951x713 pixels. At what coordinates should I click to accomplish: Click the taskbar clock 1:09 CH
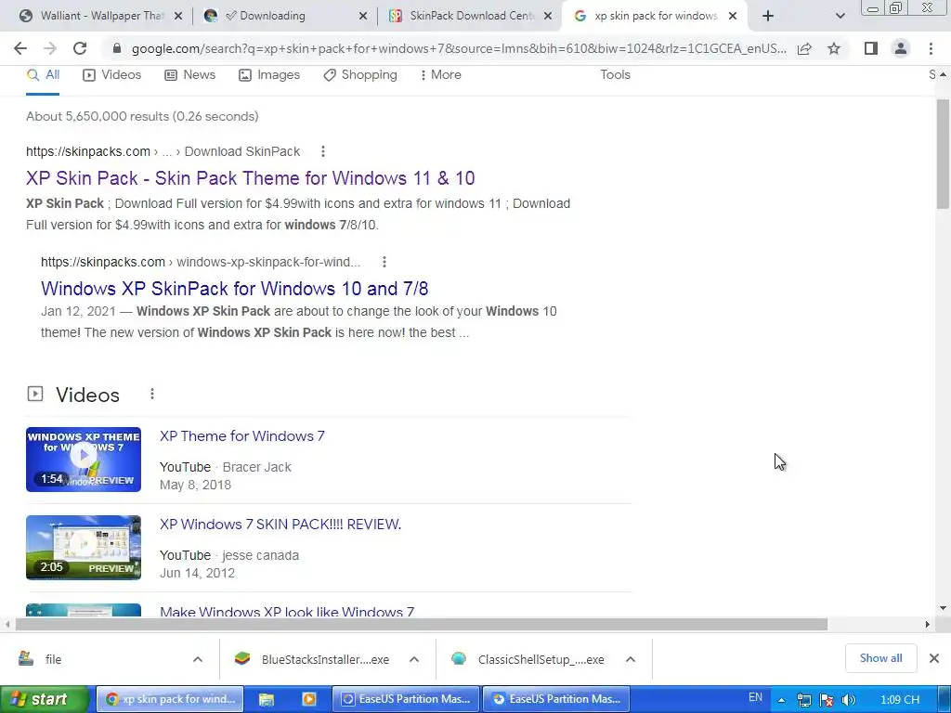[x=899, y=700]
